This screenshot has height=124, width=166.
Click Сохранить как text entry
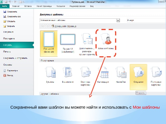(x=14, y=17)
